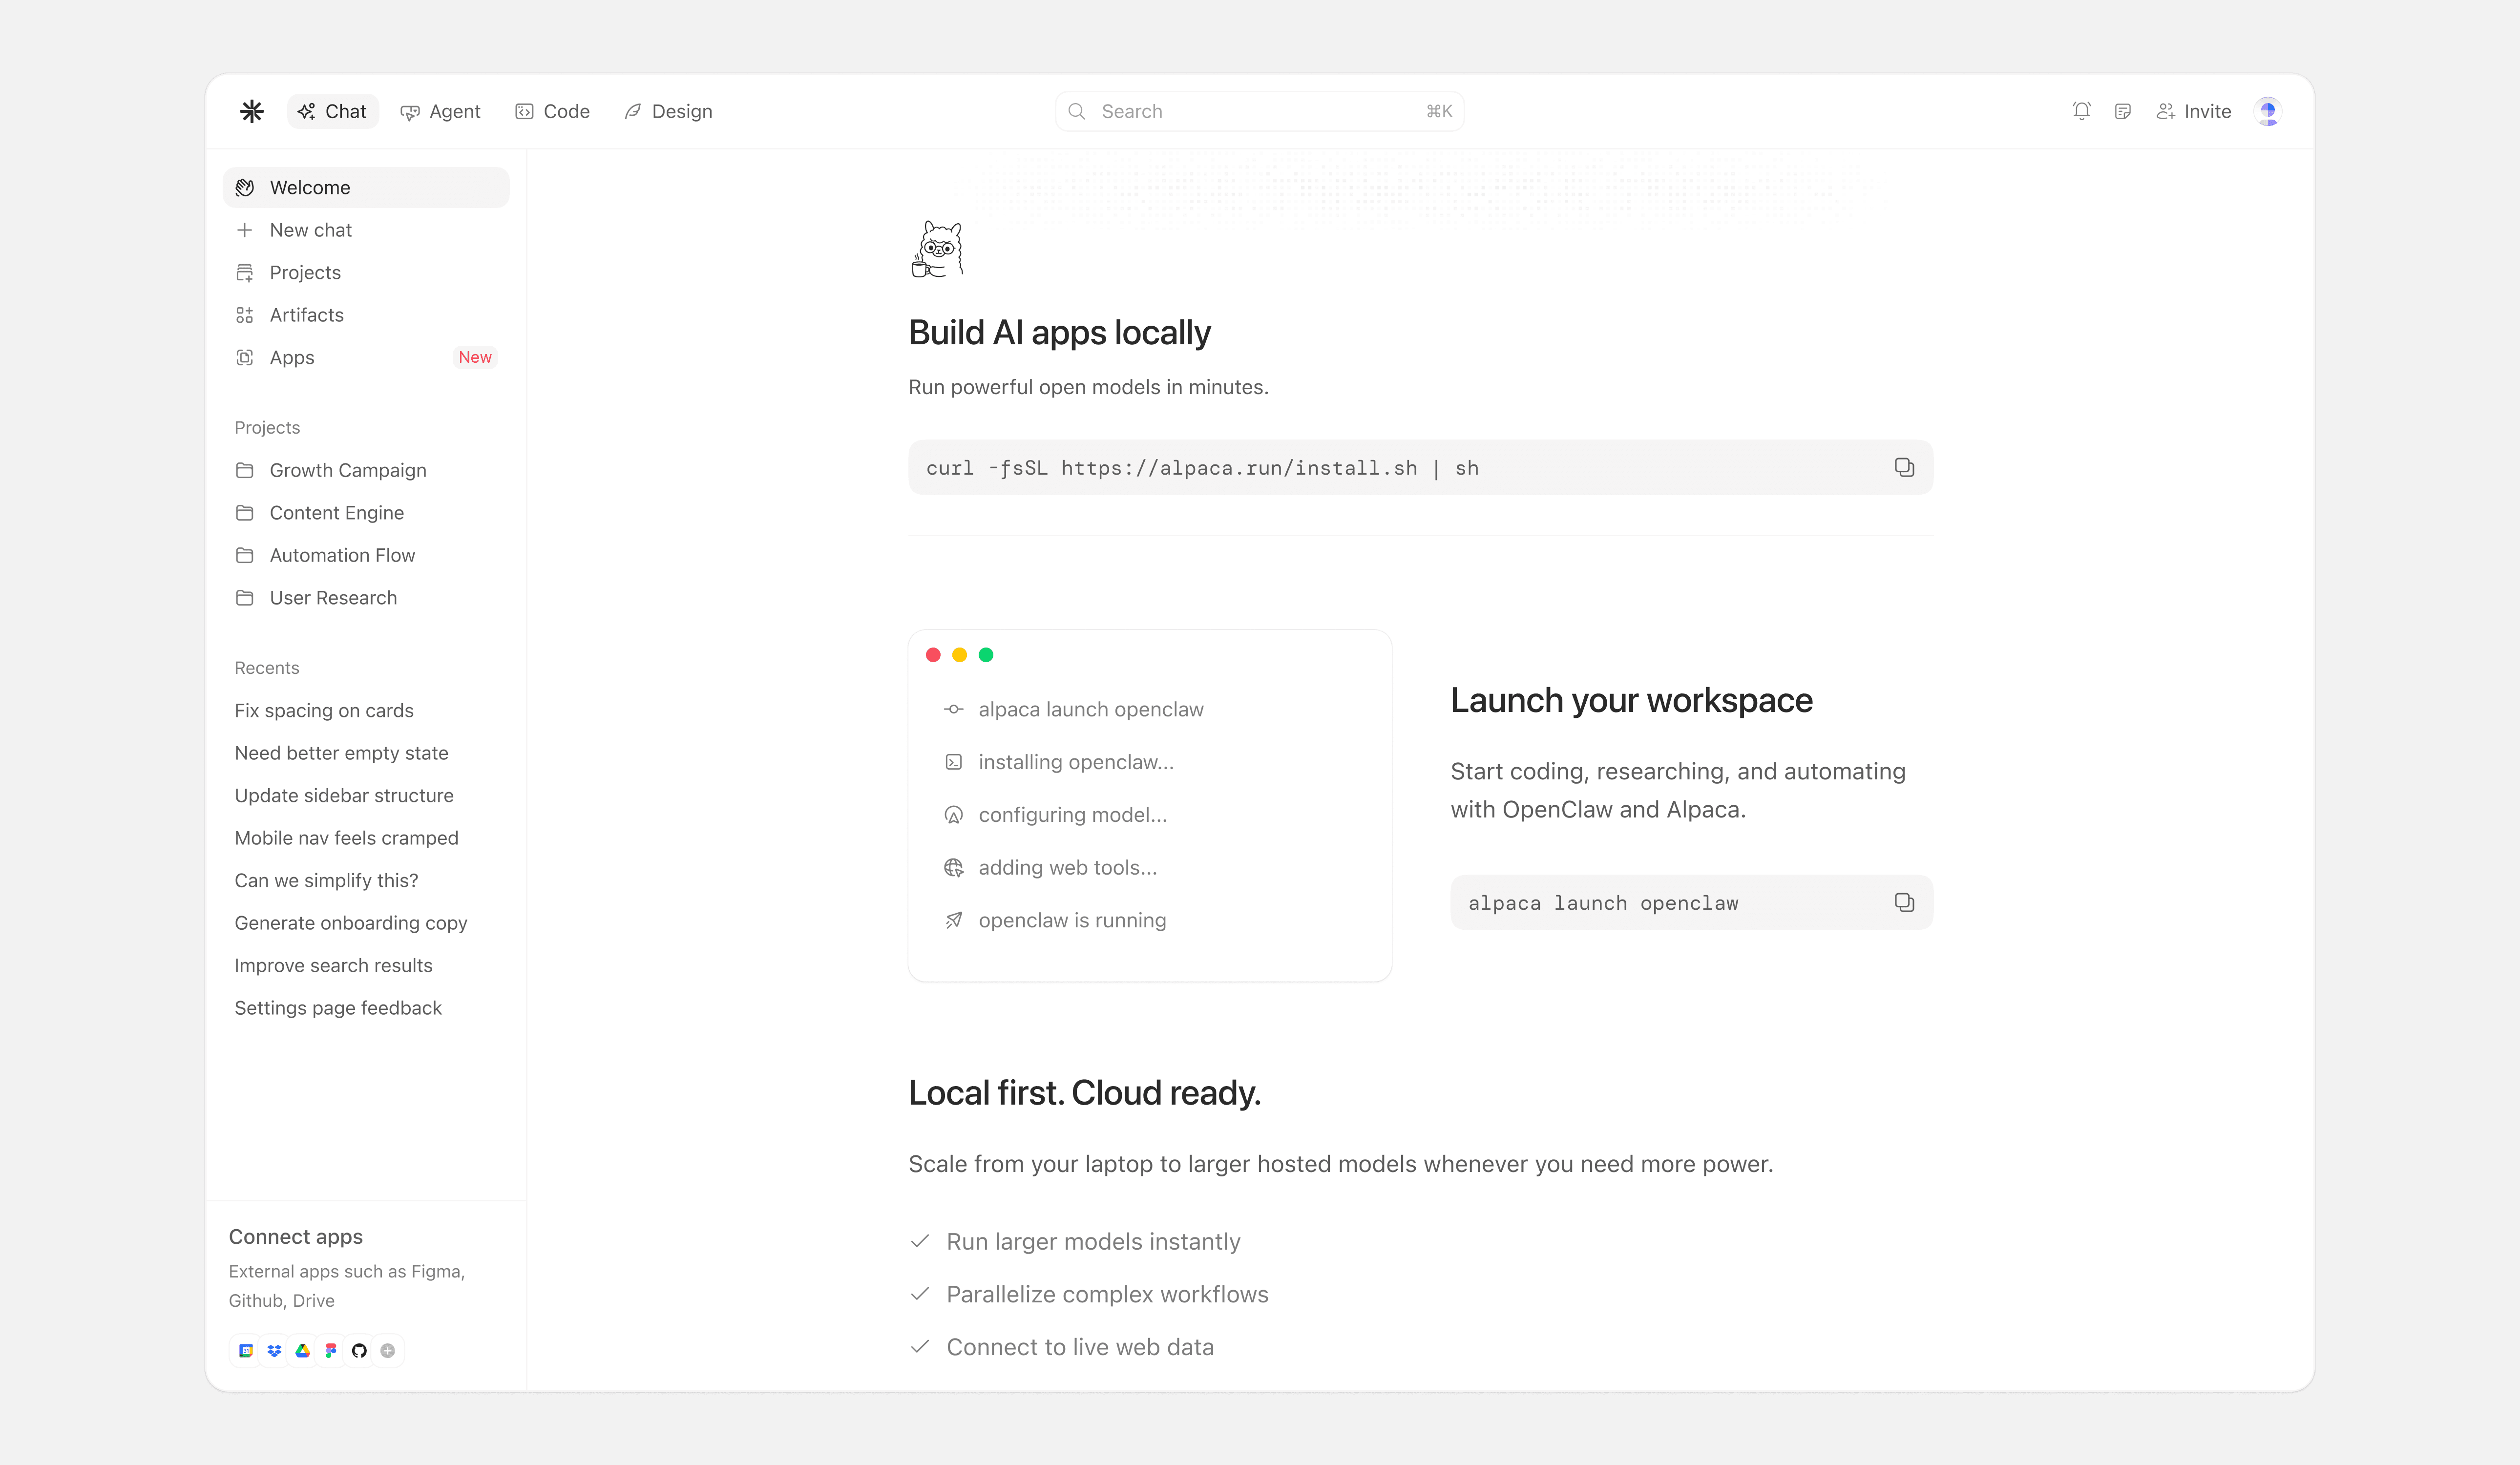Click the Launch your workspace heading

[x=1631, y=700]
